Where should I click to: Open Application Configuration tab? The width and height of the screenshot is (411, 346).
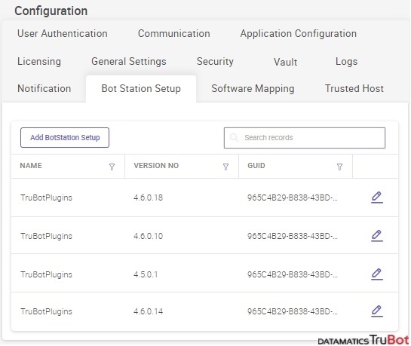coord(299,34)
